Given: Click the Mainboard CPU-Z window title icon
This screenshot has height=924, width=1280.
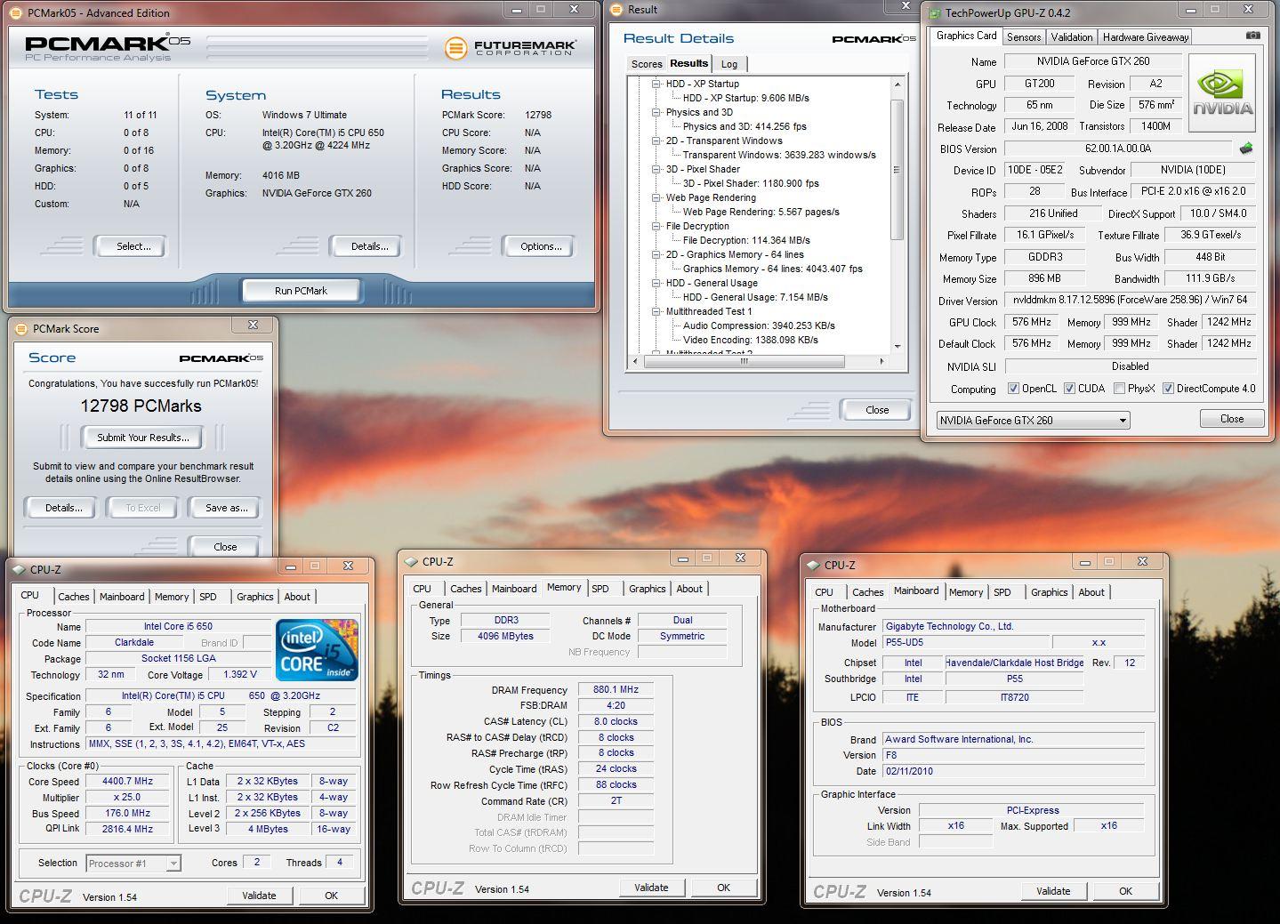Looking at the screenshot, I should pyautogui.click(x=813, y=565).
